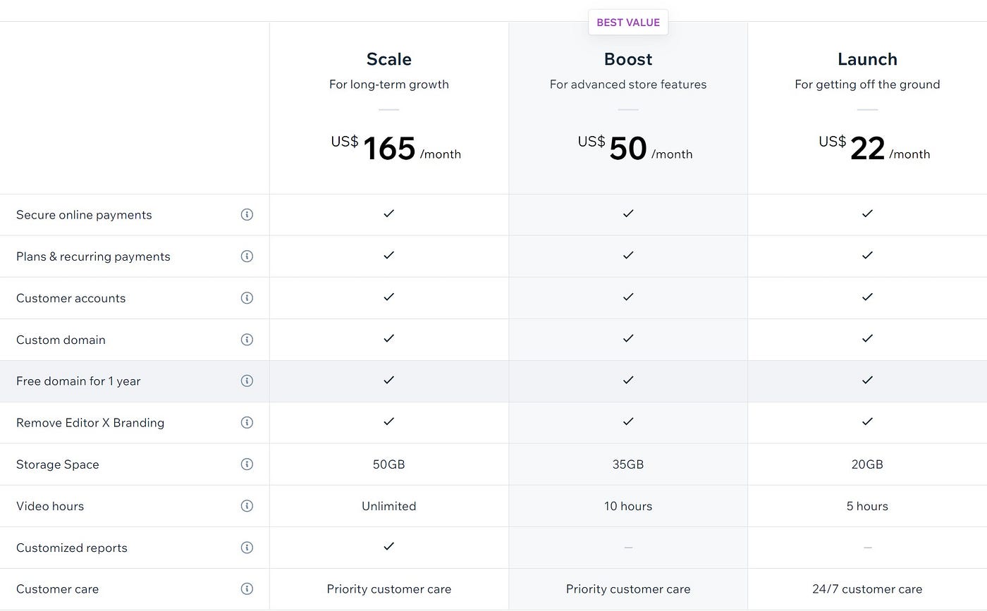Open info icon next to Customer accounts

(x=247, y=298)
